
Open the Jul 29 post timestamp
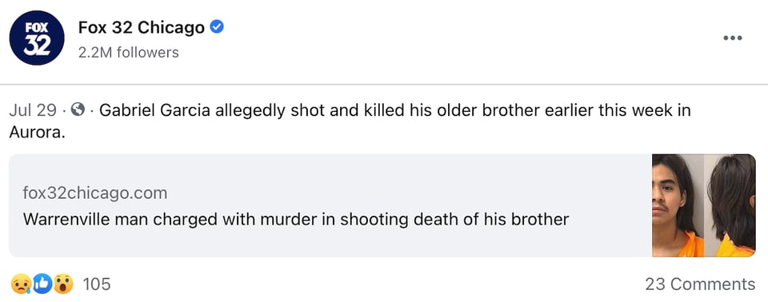[x=33, y=110]
